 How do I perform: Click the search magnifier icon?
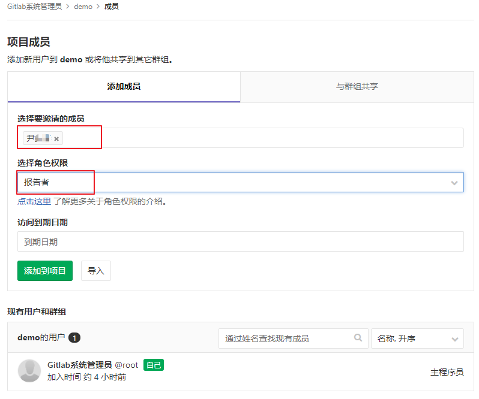point(358,338)
